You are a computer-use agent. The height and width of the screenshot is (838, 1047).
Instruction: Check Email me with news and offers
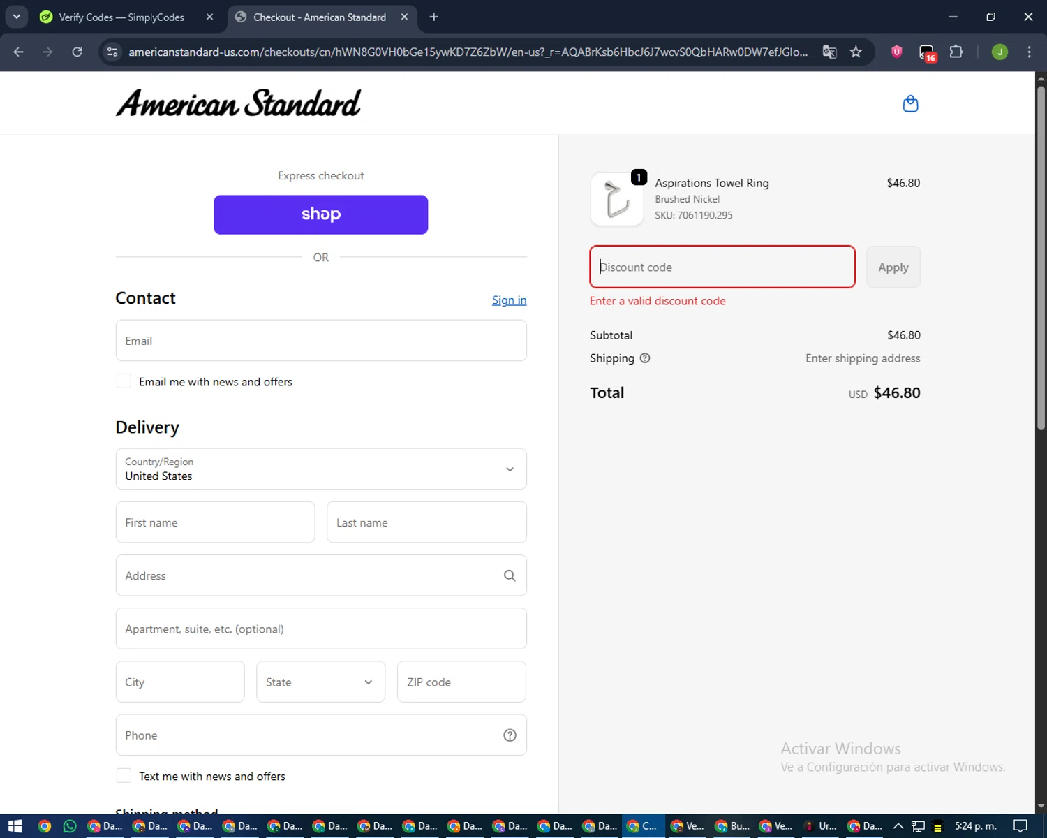tap(124, 381)
